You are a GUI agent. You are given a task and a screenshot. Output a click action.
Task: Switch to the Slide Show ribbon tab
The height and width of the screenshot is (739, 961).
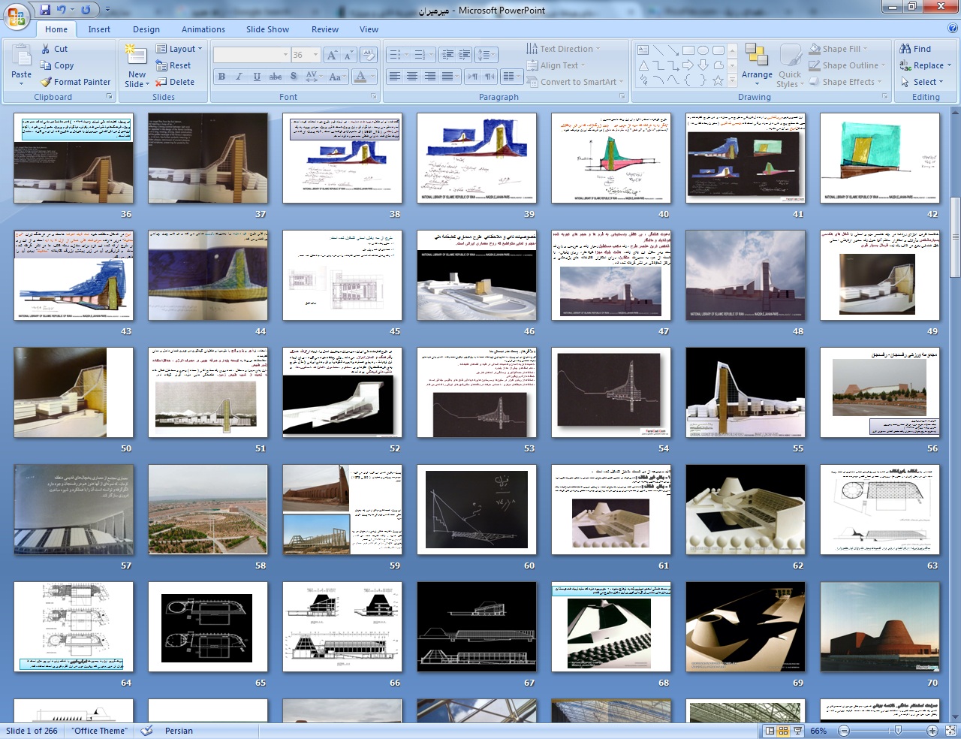267,29
